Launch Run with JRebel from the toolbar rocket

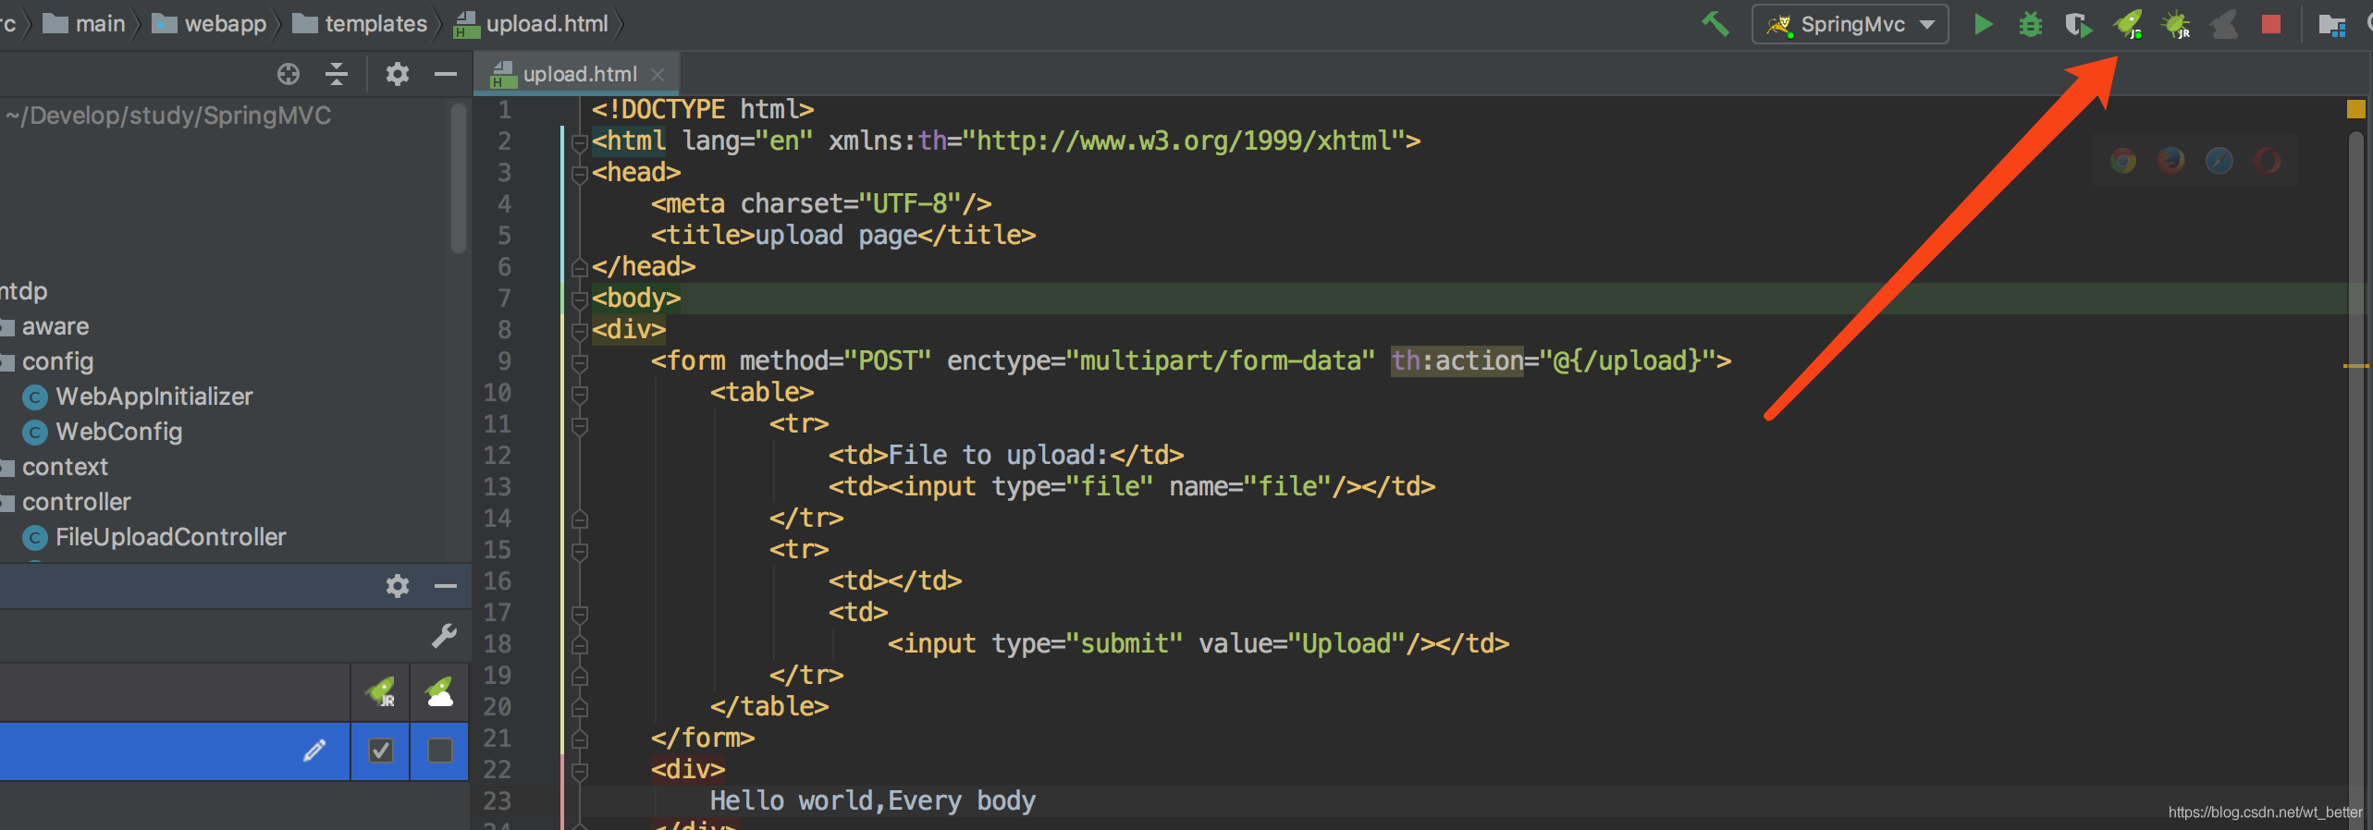(x=2128, y=24)
